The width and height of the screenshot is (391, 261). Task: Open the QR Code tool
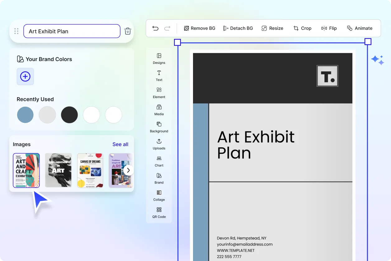point(159,212)
